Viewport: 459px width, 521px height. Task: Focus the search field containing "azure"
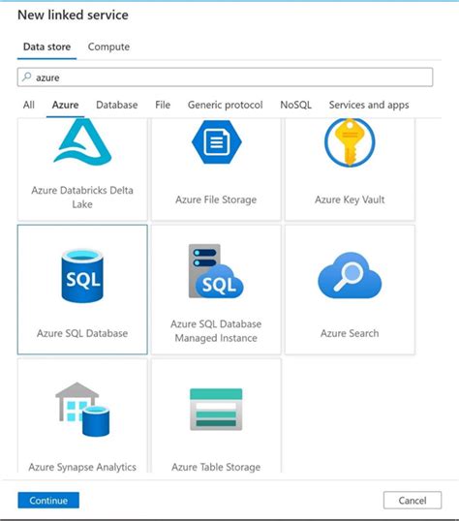click(225, 77)
